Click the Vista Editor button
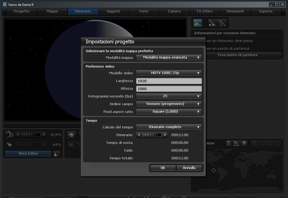Viewport: 288px width, 198px height. pyautogui.click(x=28, y=154)
